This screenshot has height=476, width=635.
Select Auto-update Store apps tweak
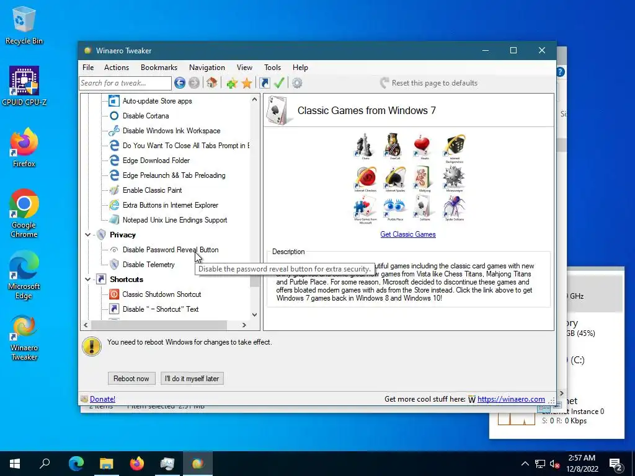[157, 101]
